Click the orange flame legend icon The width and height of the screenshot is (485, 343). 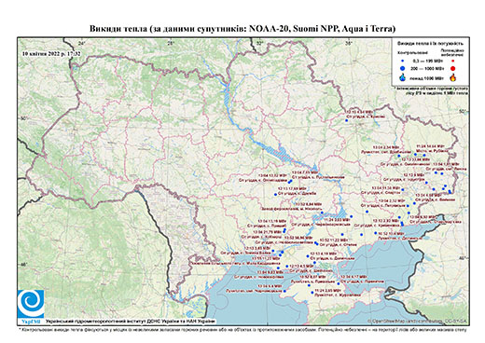pos(453,77)
